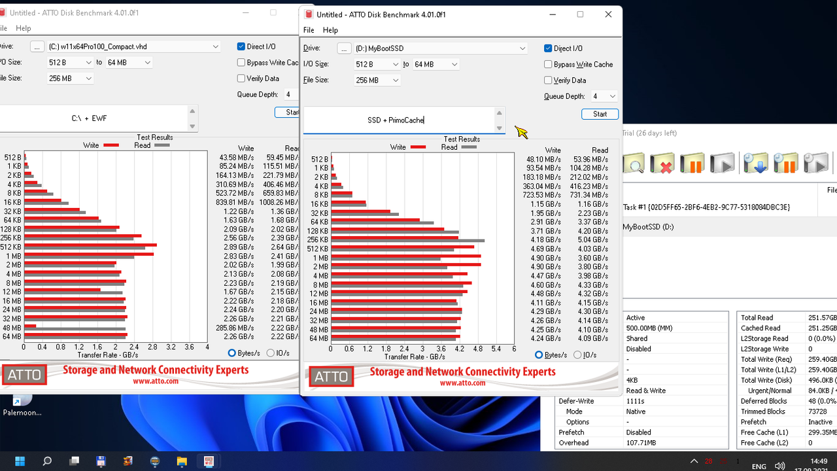Click the pause cache task icon in PrimoCache
Screen dimensions: 837x471
point(692,162)
